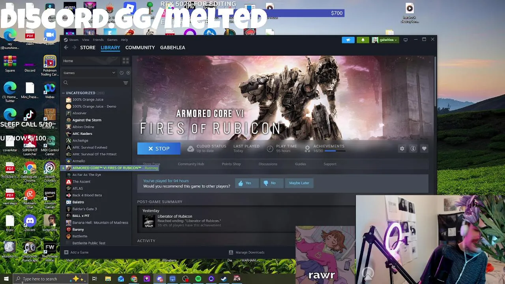Click into the library search field
The image size is (505, 284).
click(94, 82)
